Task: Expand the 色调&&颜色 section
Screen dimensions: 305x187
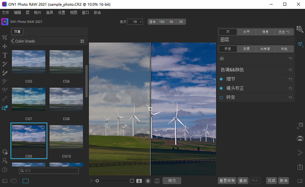Action: (232, 70)
